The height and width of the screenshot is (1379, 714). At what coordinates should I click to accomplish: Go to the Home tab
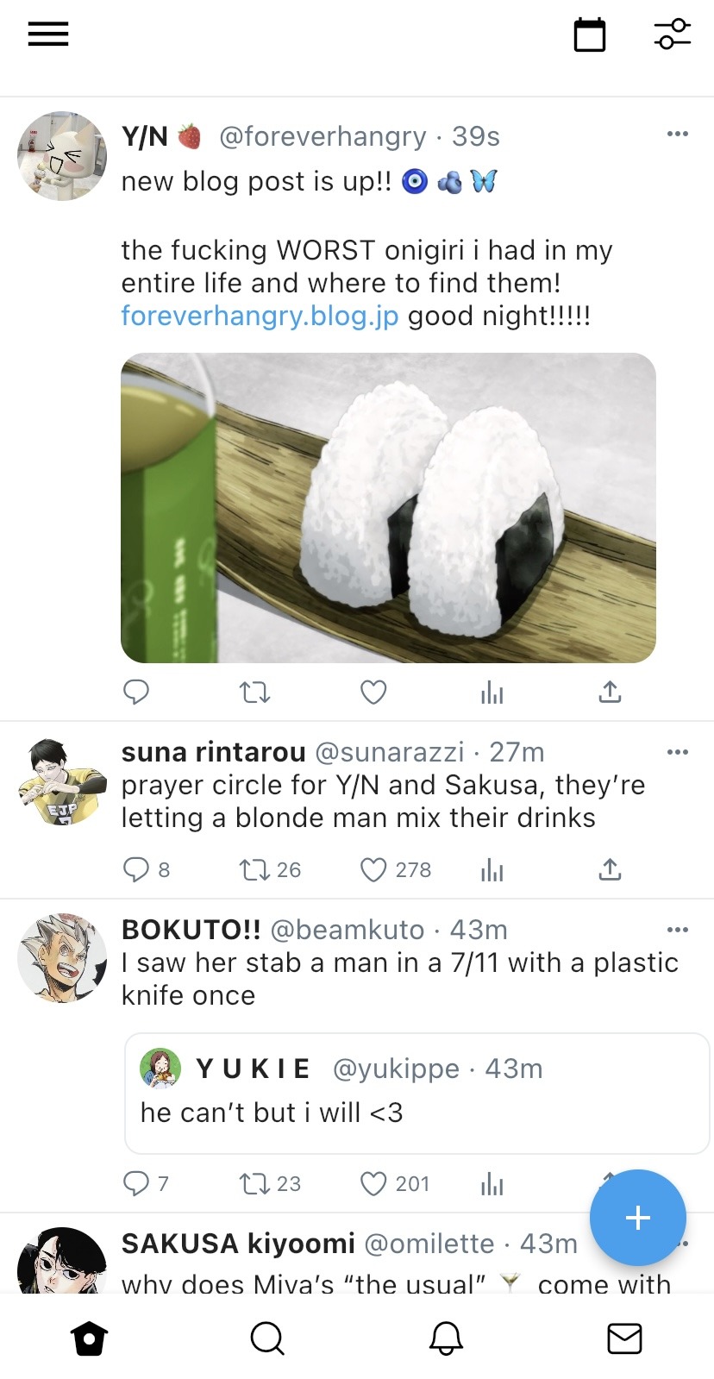(90, 1338)
